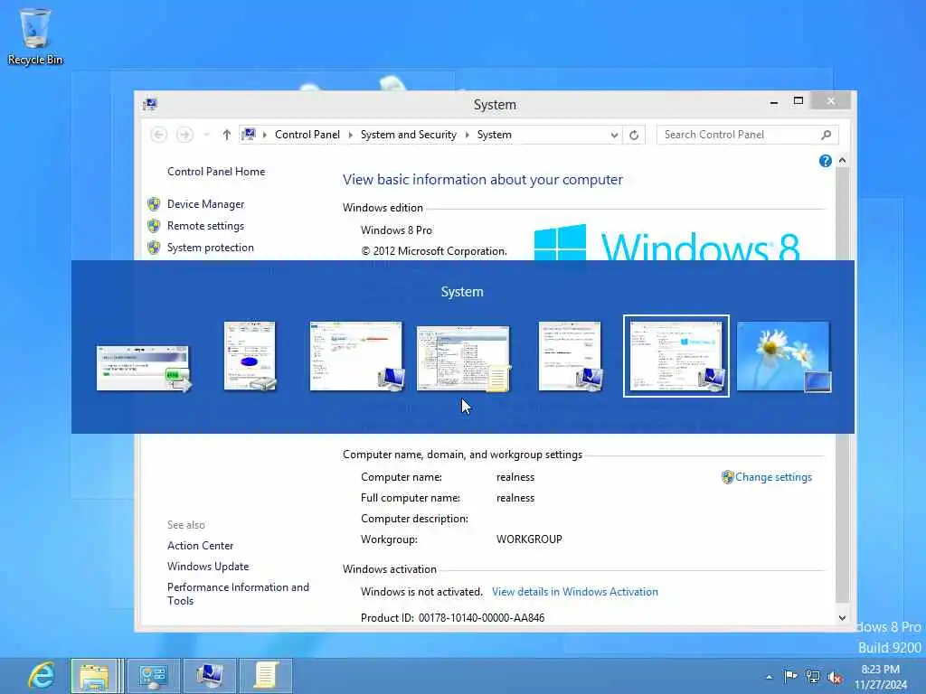The width and height of the screenshot is (926, 694).
Task: View details in Windows Activation
Action: pos(574,592)
